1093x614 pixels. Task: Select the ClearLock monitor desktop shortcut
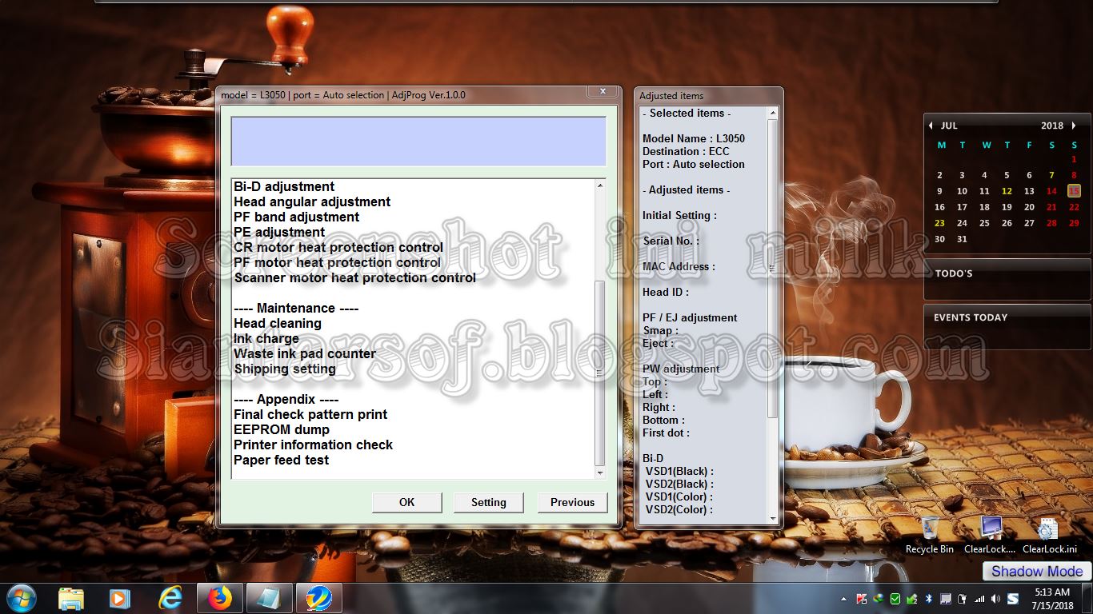pos(990,535)
